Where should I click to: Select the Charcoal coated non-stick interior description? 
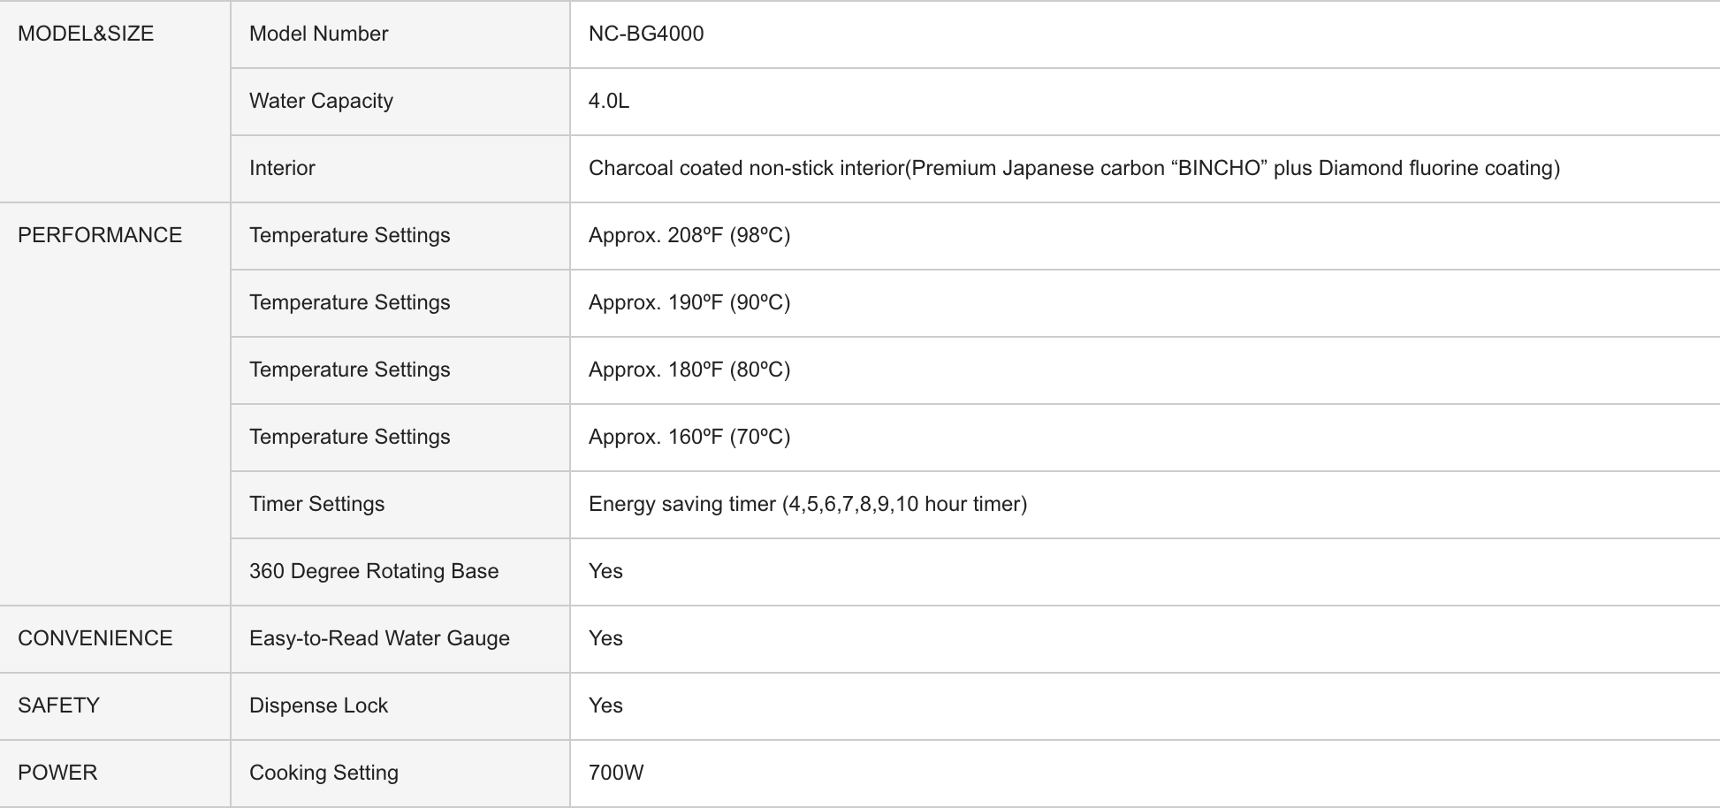point(1074,168)
